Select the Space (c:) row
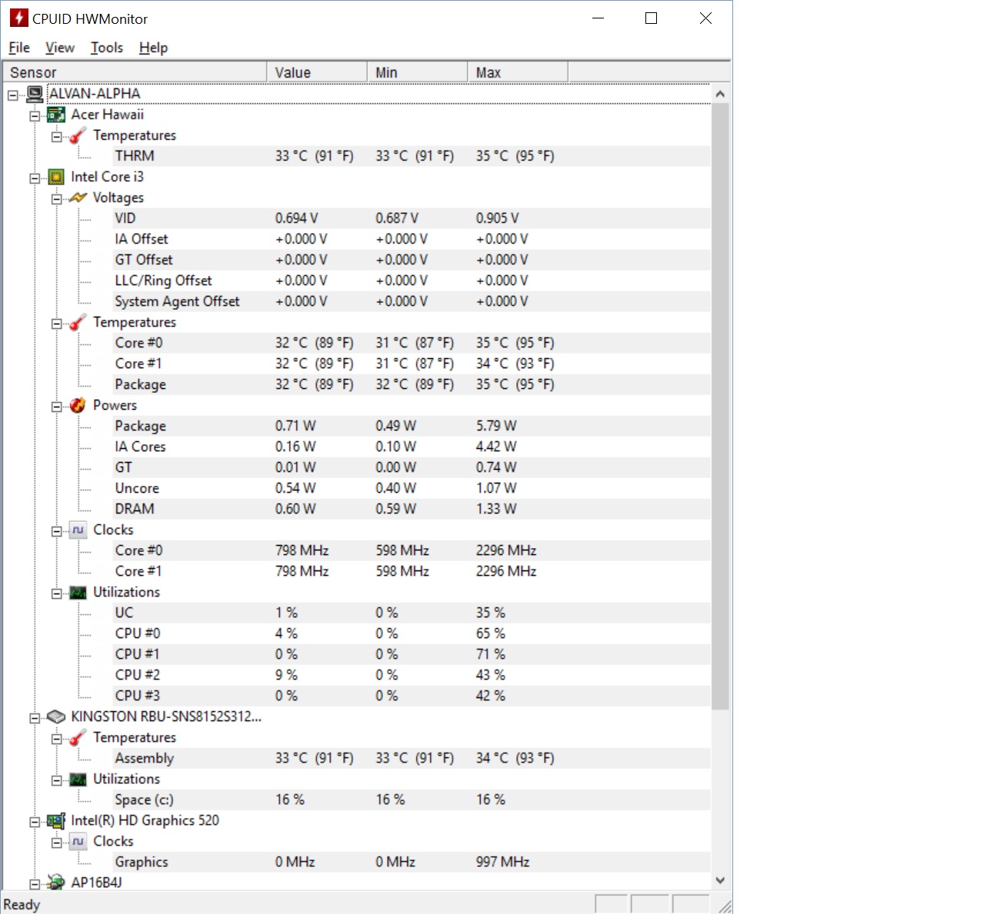The width and height of the screenshot is (997, 914). (x=412, y=799)
